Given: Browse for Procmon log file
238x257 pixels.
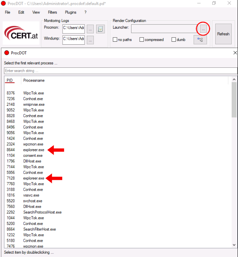Looking at the screenshot, I should coord(90,29).
